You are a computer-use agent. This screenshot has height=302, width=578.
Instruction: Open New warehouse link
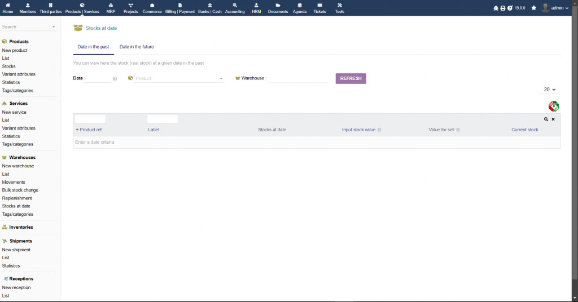click(x=18, y=166)
